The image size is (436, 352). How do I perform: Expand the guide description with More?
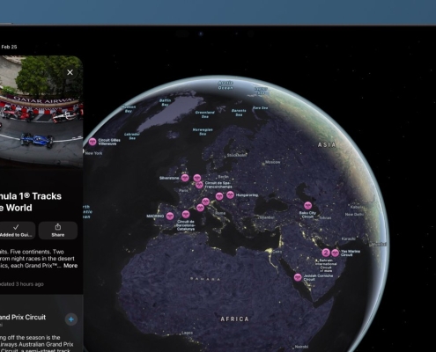click(70, 266)
